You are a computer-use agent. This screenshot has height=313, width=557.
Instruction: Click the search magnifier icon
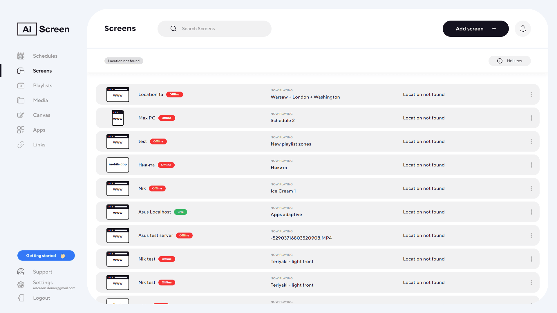tap(173, 29)
